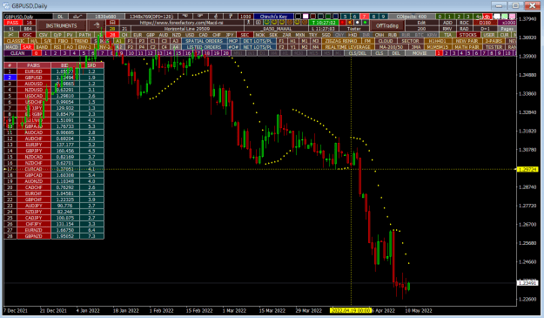Click the CLEAN button
The height and width of the screenshot is (318, 544).
17,53
